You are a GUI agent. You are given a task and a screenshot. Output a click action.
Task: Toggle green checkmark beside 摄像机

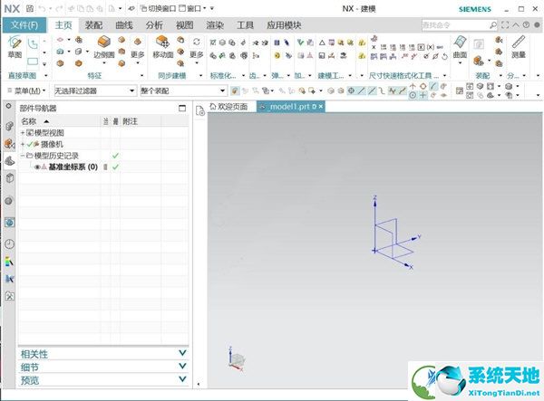coord(30,144)
